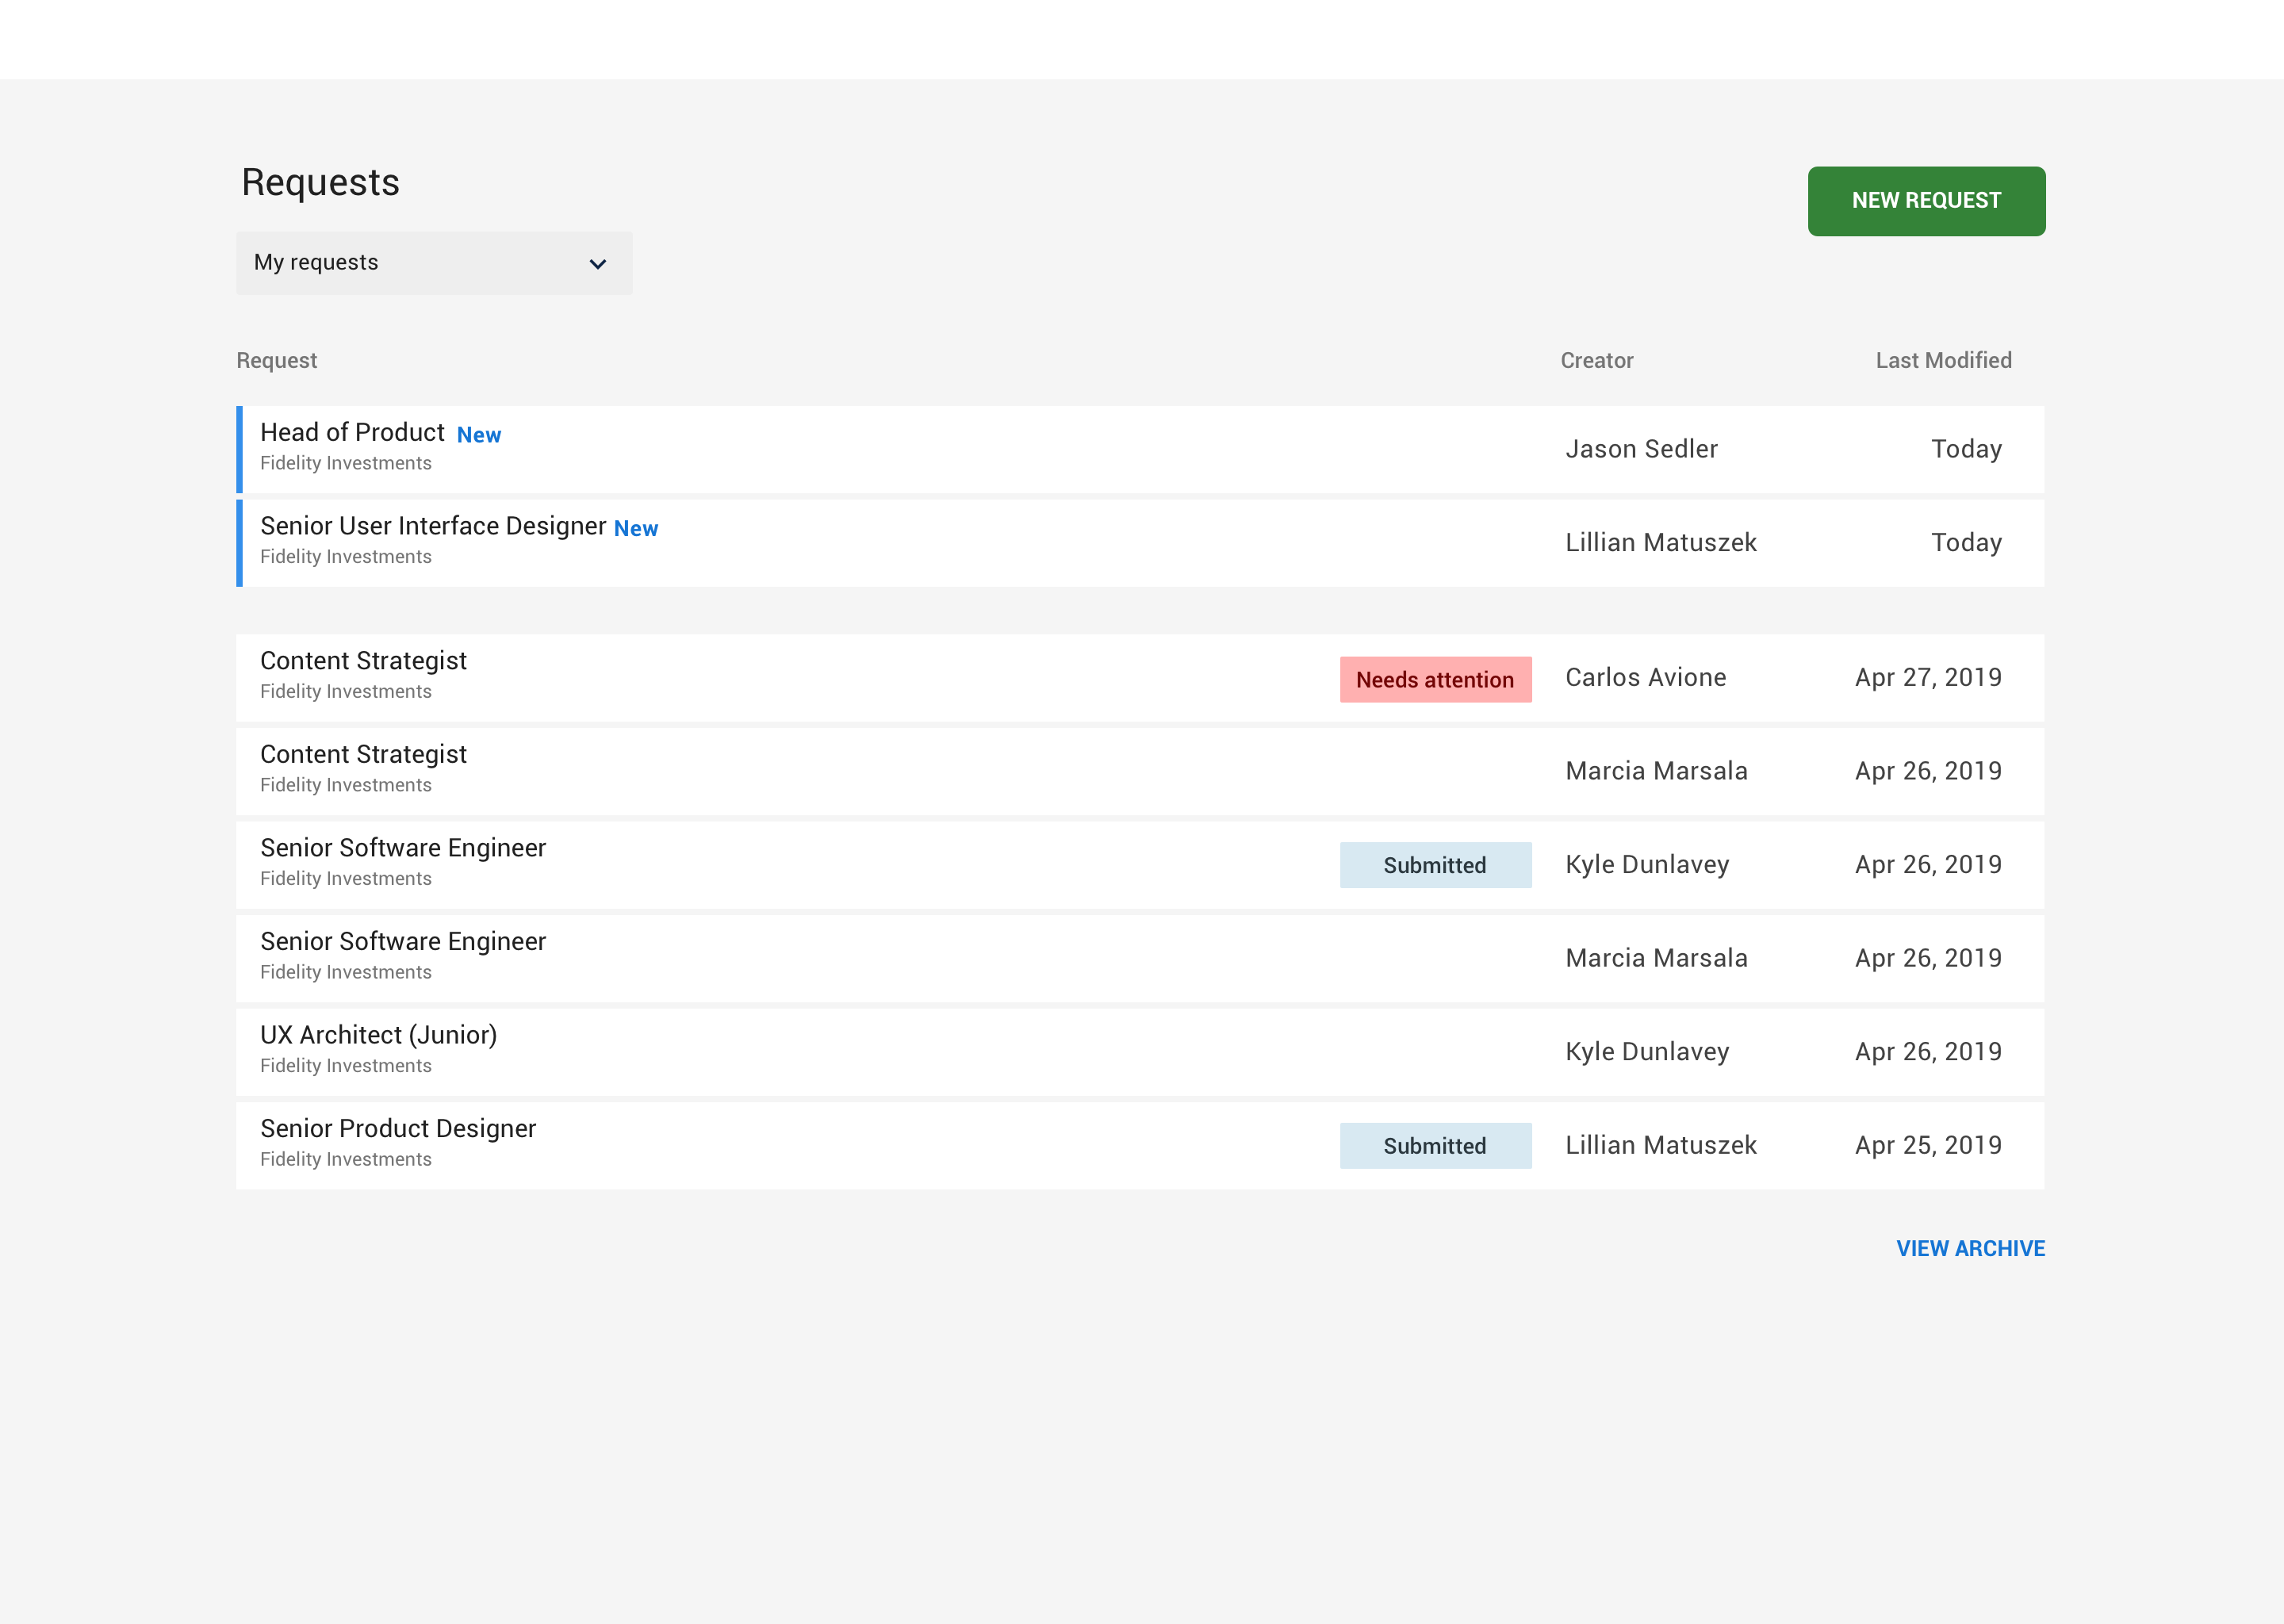Open the Senior Product Designer request

tap(398, 1129)
